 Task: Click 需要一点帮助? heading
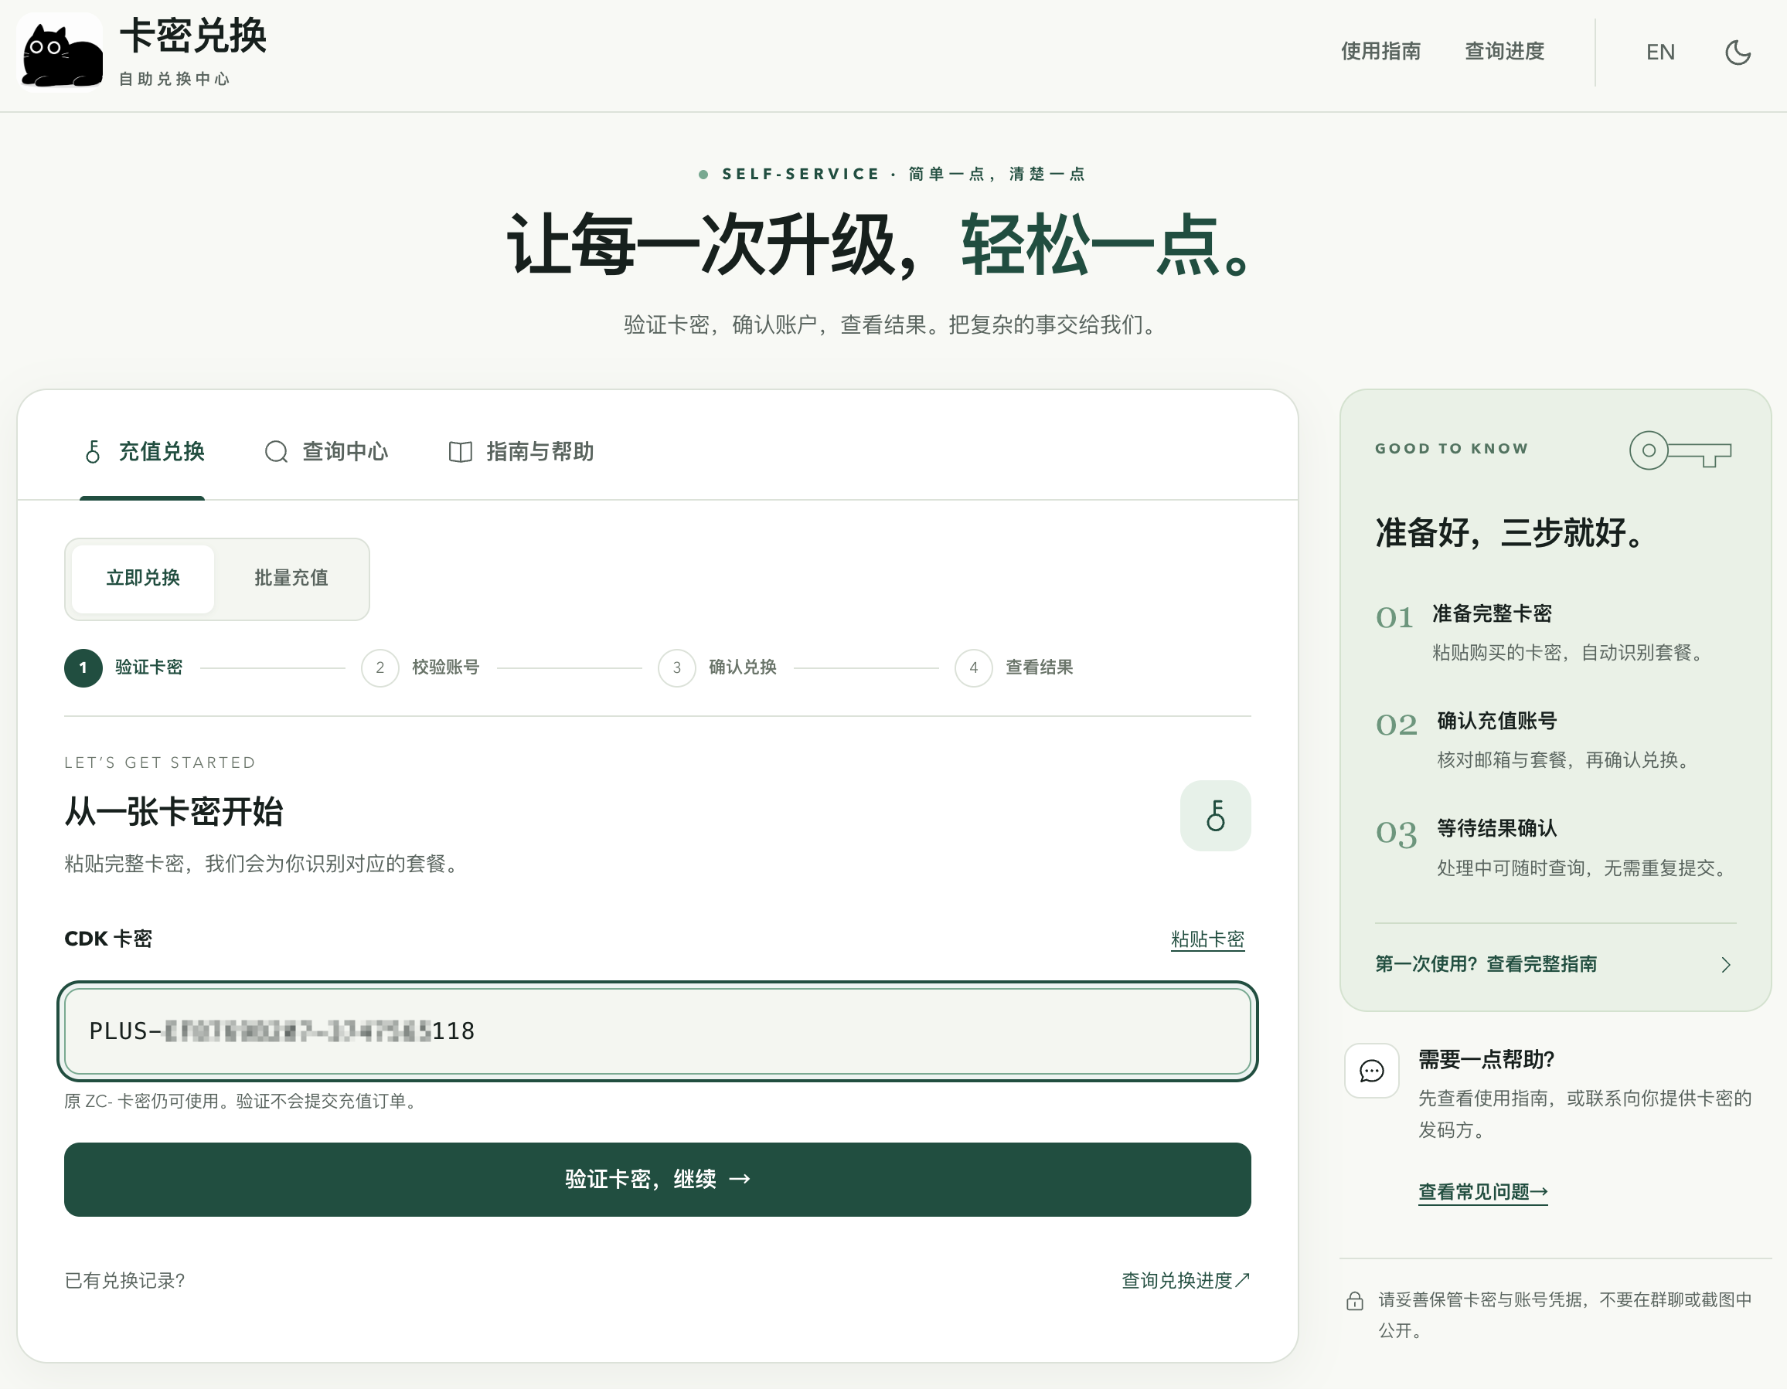coord(1486,1059)
